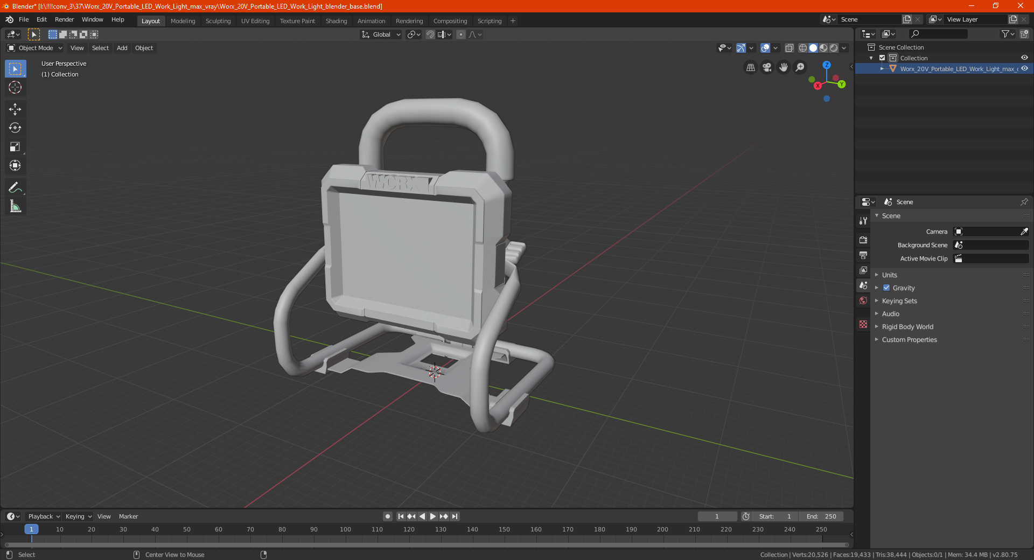Switch to rendered viewport shading
The image size is (1034, 560).
[834, 48]
